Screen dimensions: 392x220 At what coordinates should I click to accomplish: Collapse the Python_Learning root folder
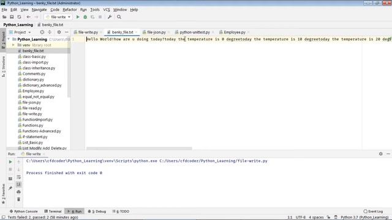click(x=9, y=39)
